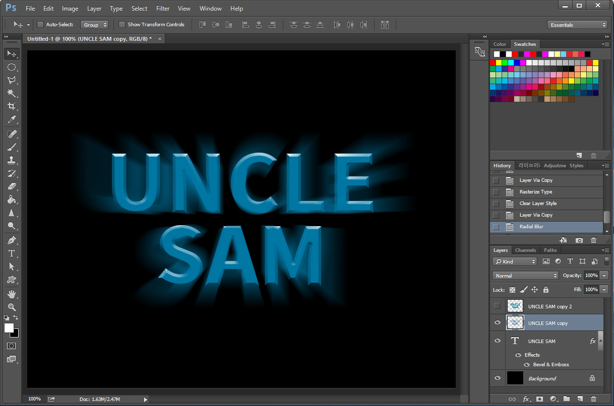This screenshot has height=406, width=614.
Task: Select the Eraser tool
Action: (x=12, y=186)
